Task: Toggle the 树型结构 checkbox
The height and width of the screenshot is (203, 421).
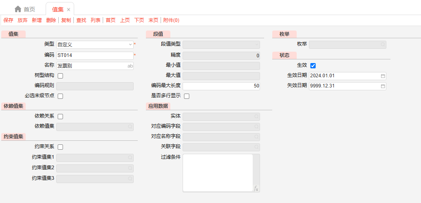Action: (60, 76)
